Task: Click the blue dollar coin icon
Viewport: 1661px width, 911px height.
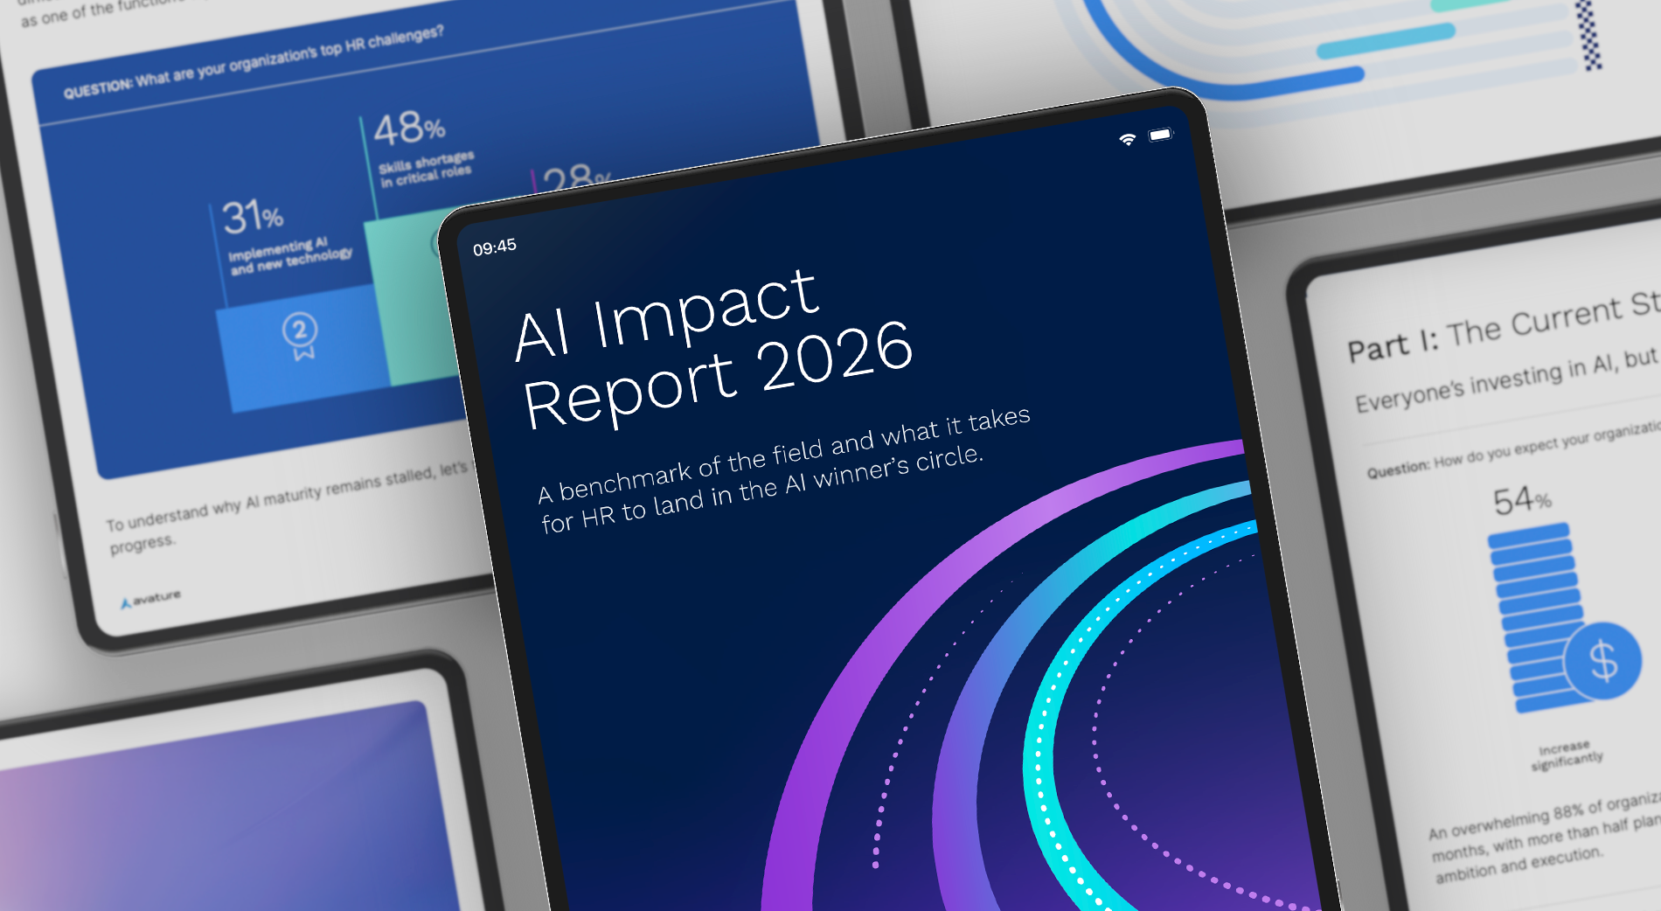Action: click(1602, 660)
